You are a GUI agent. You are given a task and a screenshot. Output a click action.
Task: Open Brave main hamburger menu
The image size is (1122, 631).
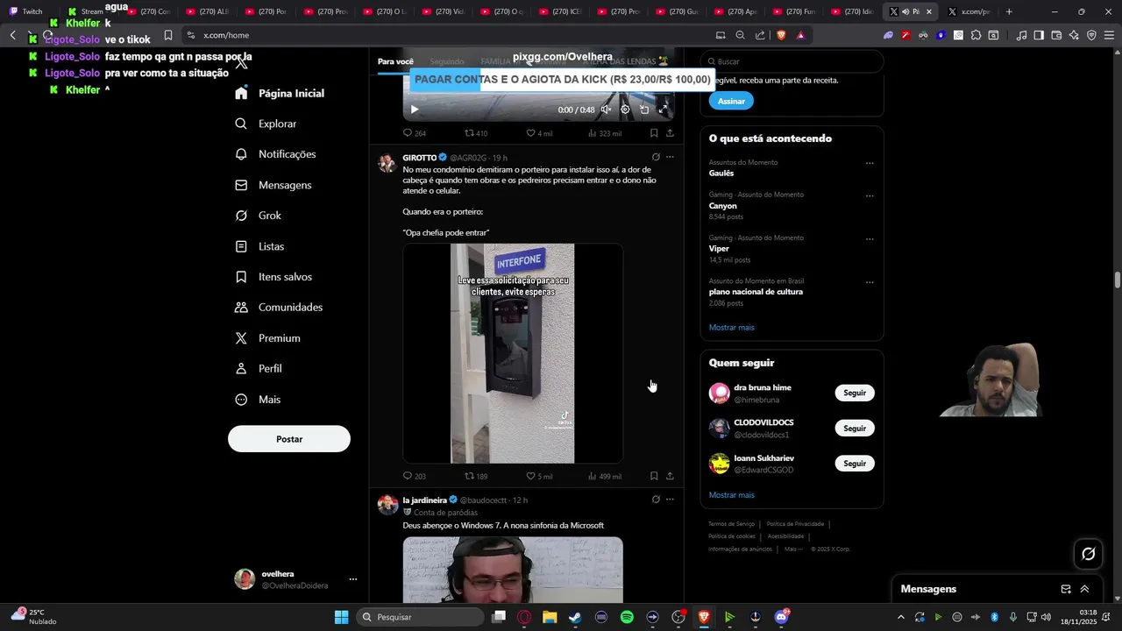coord(1109,35)
